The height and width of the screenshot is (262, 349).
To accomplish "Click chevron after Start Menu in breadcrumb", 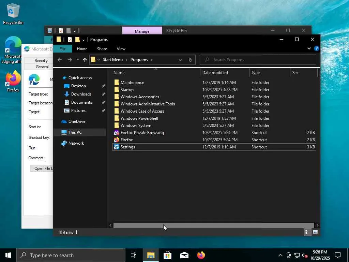I will coord(126,60).
